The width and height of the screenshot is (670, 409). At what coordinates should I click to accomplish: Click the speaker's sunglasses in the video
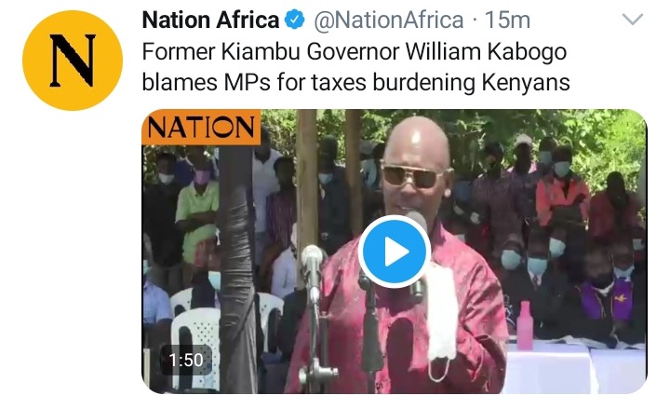tap(412, 175)
